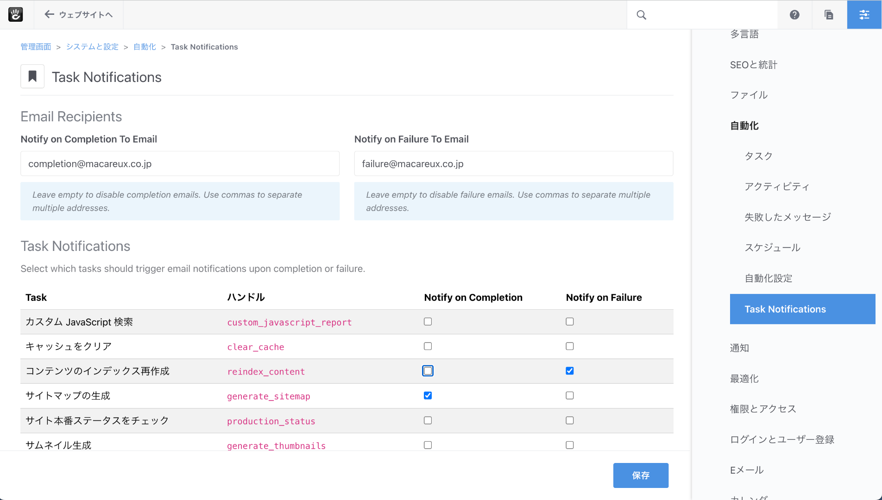The height and width of the screenshot is (500, 882).
Task: Click the 保存 save button
Action: tap(640, 475)
